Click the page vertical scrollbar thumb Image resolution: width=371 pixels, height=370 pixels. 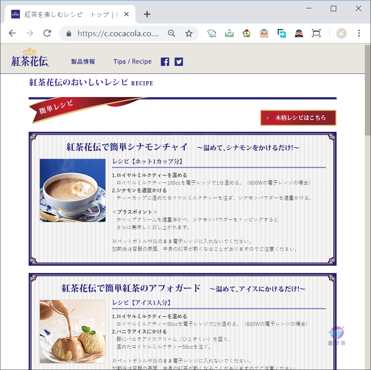[x=368, y=90]
